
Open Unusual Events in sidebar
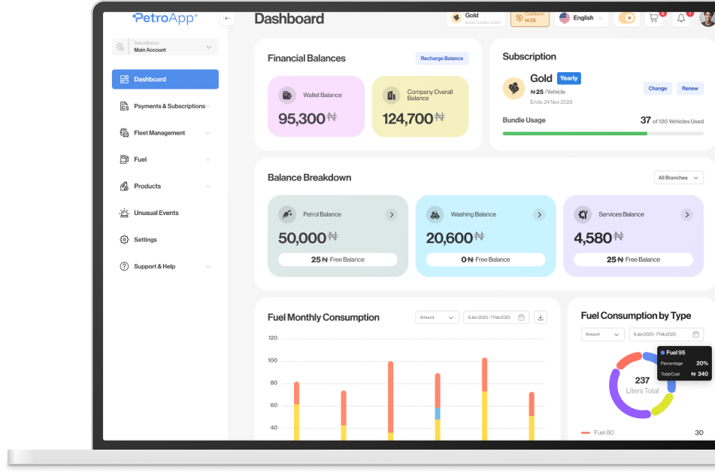point(156,213)
